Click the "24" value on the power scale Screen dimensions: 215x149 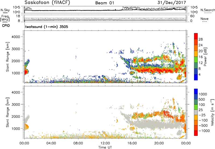(200, 45)
